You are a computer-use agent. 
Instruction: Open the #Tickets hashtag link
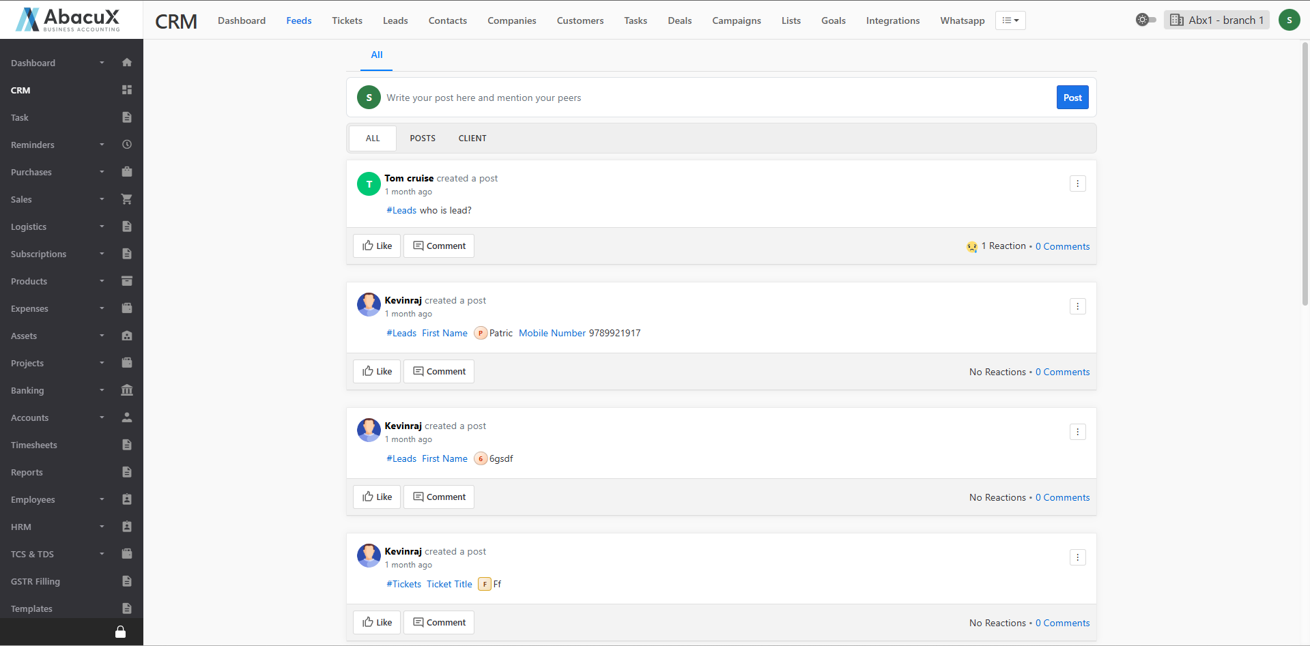[x=403, y=585]
